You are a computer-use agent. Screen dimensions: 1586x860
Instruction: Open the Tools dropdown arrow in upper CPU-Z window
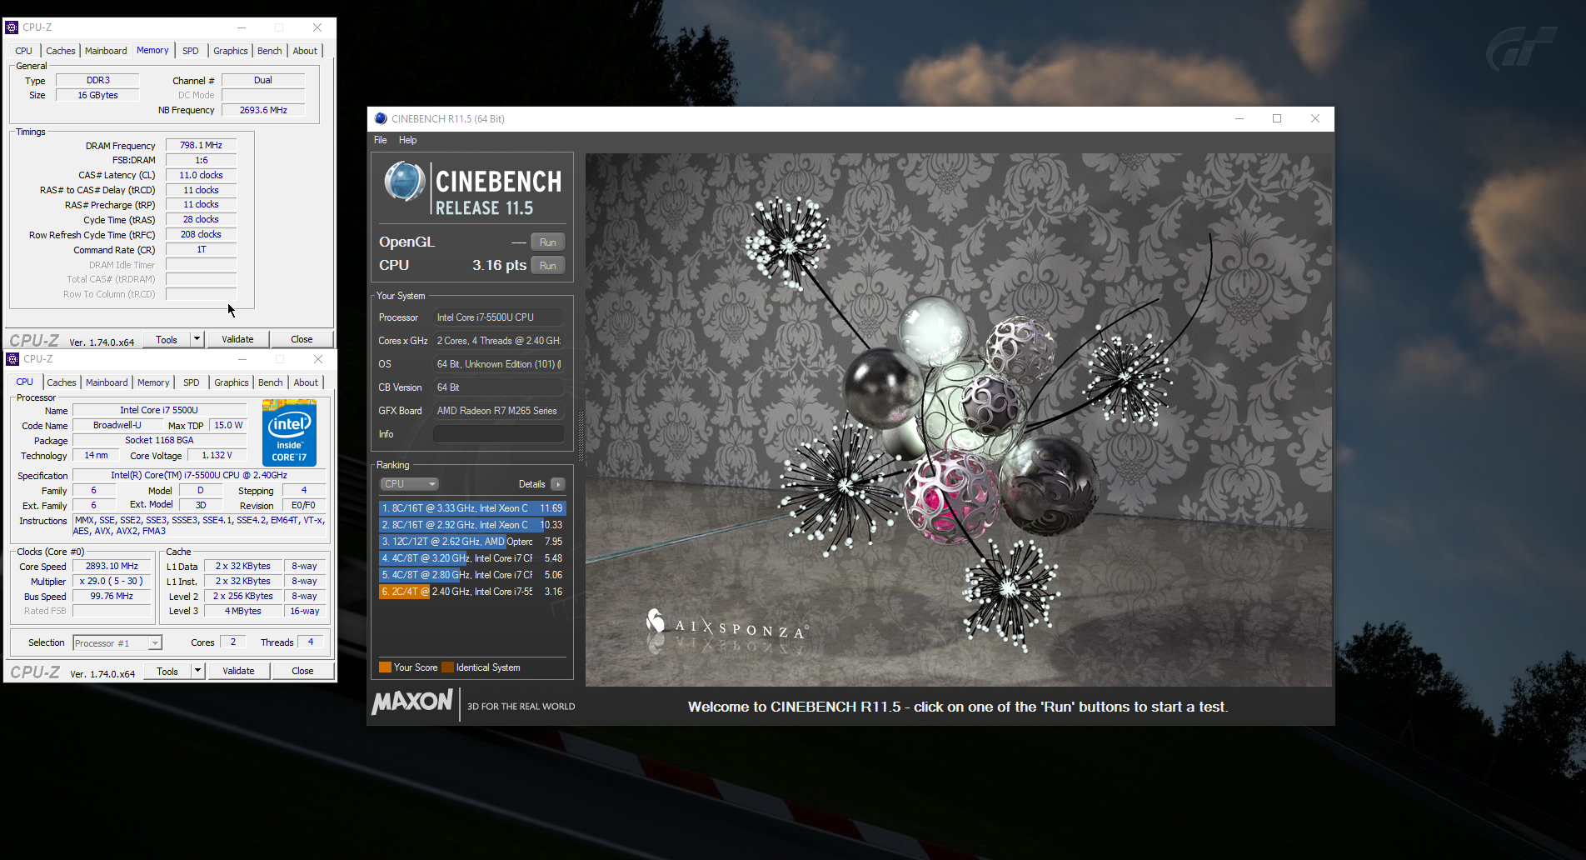point(197,339)
